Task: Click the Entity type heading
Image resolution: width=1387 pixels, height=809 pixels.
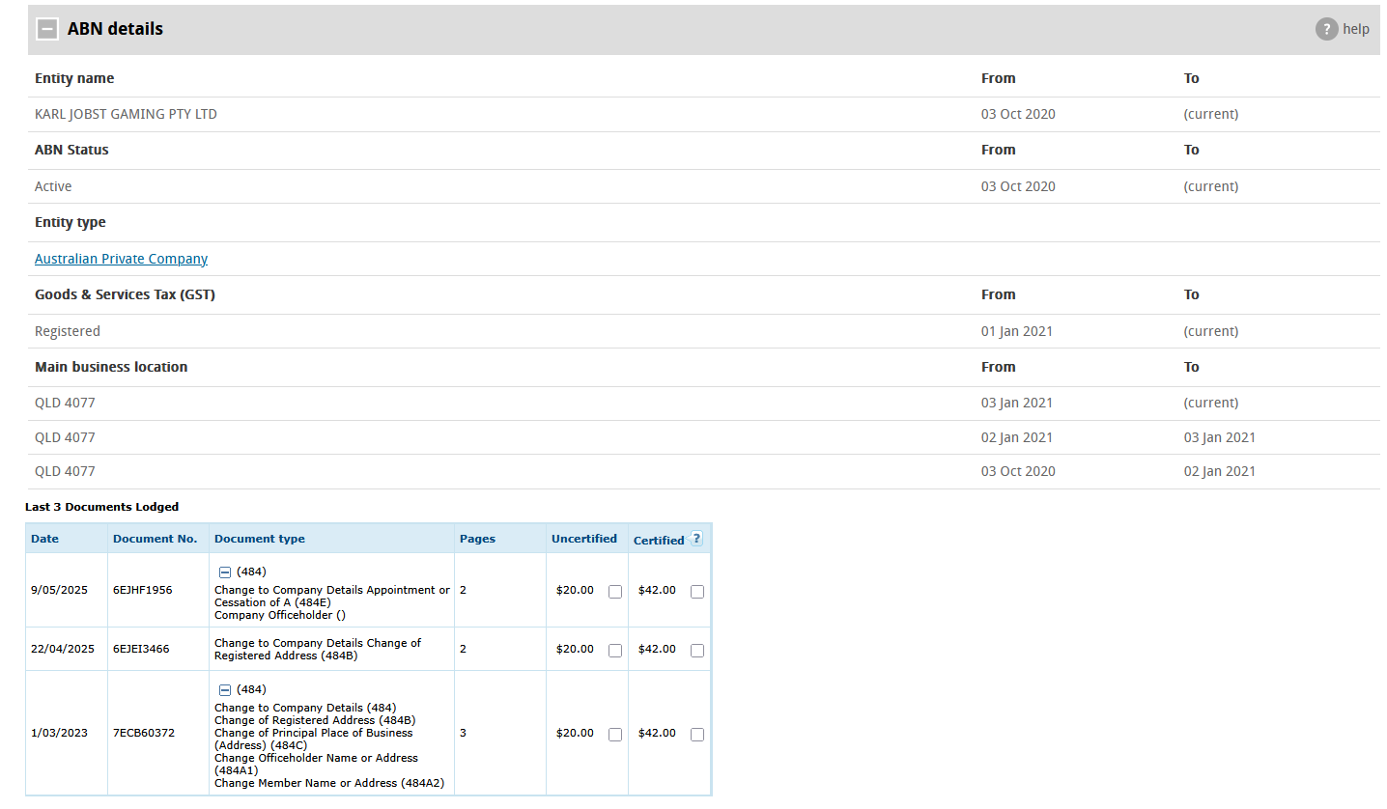Action: point(71,222)
